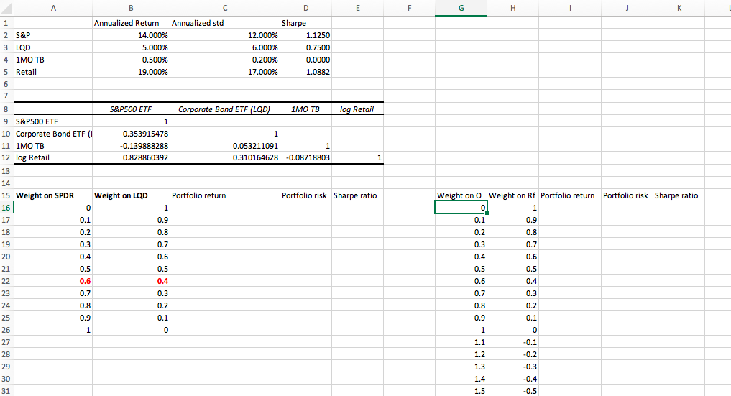731x396 pixels.
Task: Click 'Corporate Bond ETF (LQD)' column heading
Action: [x=225, y=109]
